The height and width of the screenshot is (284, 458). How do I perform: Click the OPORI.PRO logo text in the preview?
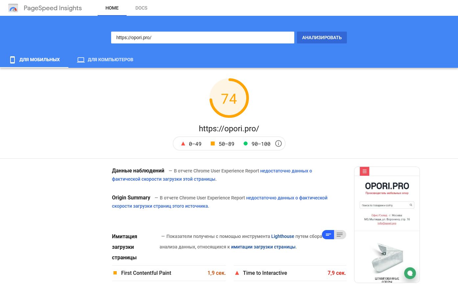[387, 186]
